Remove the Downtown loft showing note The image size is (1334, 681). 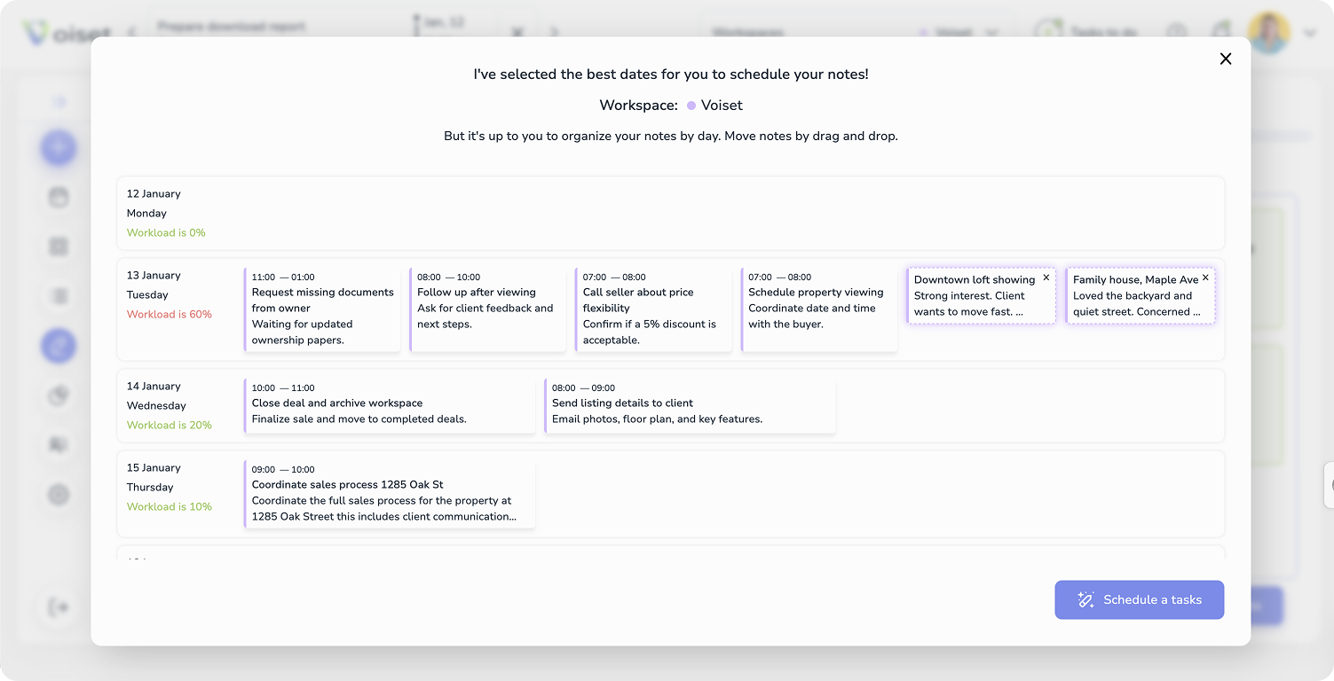[x=1046, y=278]
